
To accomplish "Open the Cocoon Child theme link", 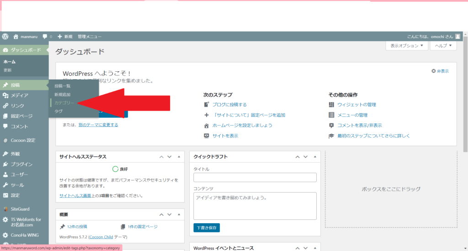I will click(x=101, y=237).
